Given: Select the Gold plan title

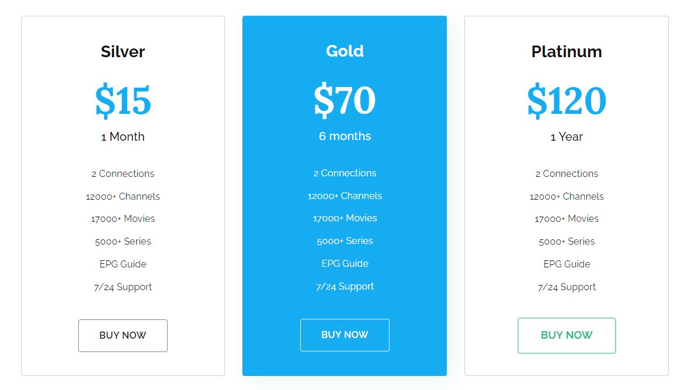Looking at the screenshot, I should 345,51.
